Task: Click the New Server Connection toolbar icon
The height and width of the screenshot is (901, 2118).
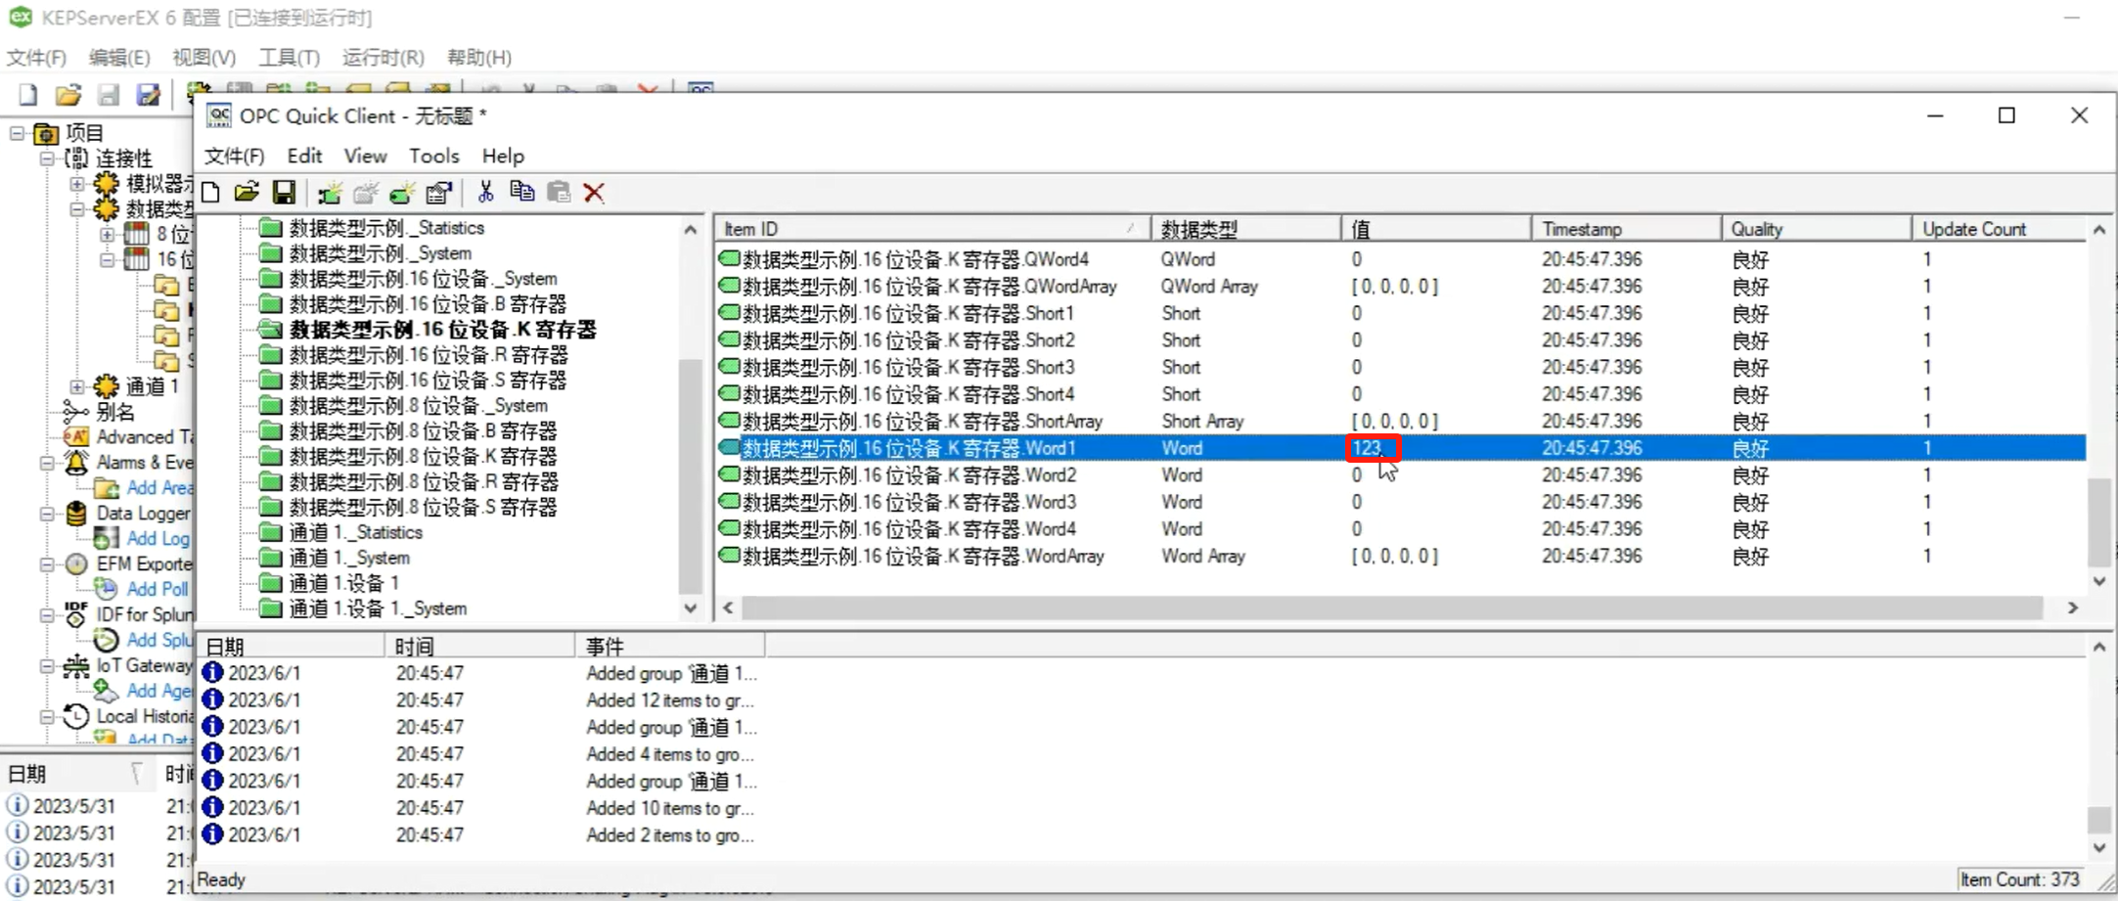Action: [x=330, y=193]
